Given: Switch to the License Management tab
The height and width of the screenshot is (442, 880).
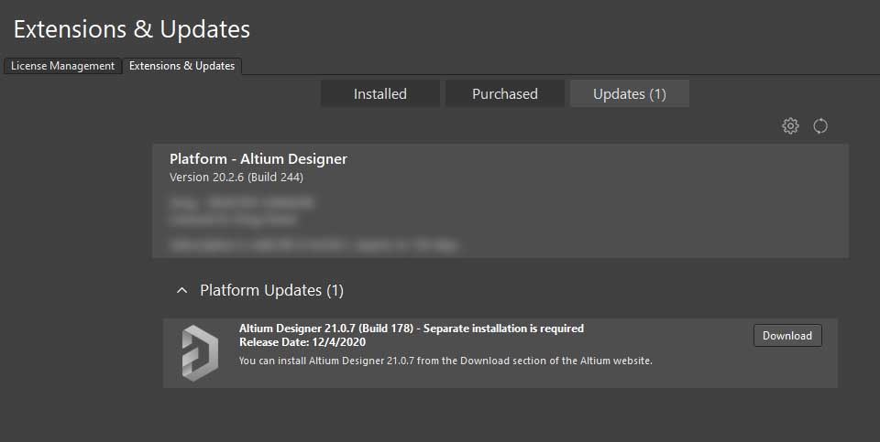Looking at the screenshot, I should (x=62, y=66).
